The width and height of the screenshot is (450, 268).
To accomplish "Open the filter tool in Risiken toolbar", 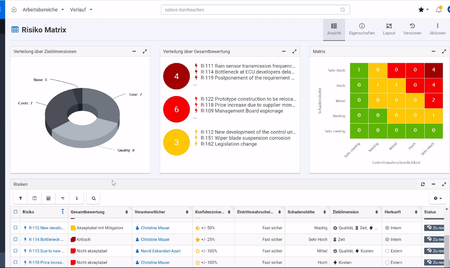I will [x=20, y=198].
